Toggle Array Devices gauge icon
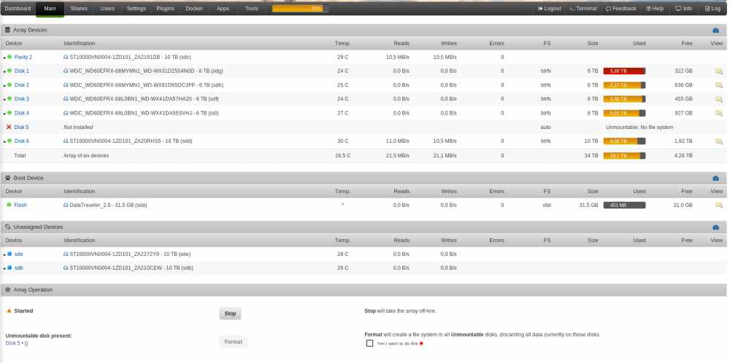 tap(716, 30)
